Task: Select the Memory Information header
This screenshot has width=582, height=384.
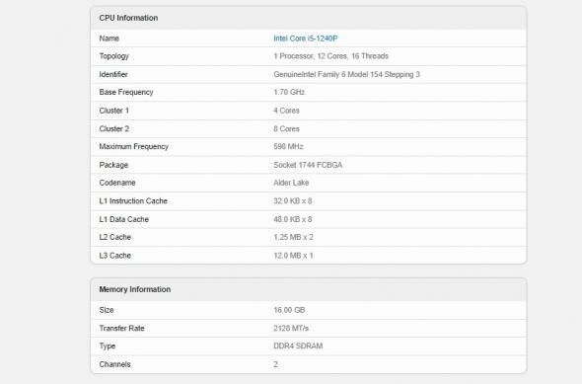Action: click(x=135, y=289)
